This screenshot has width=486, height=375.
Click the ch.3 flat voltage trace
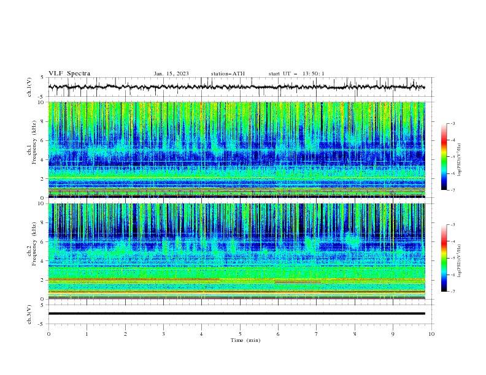pos(237,314)
